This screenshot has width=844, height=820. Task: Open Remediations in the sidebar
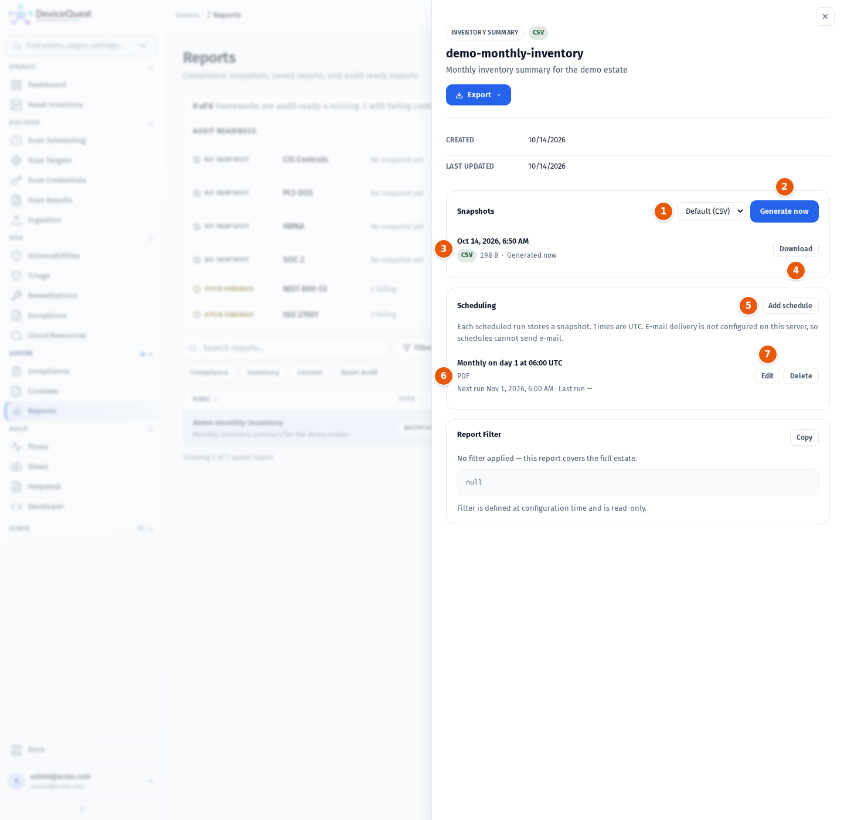tap(81, 296)
